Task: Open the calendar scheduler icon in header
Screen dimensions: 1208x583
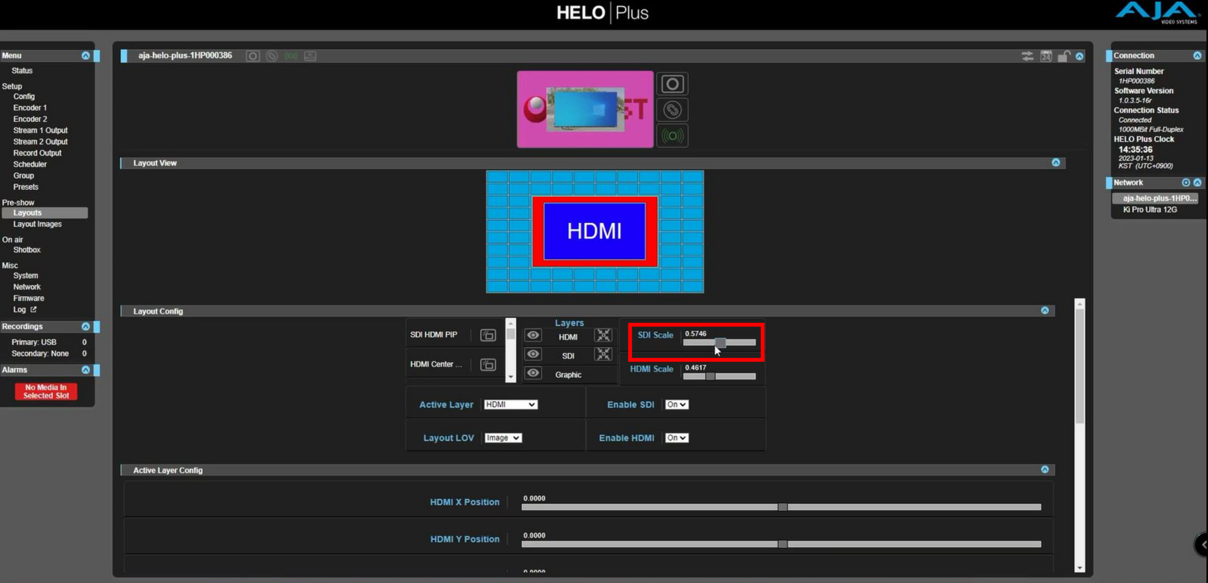Action: 1046,56
